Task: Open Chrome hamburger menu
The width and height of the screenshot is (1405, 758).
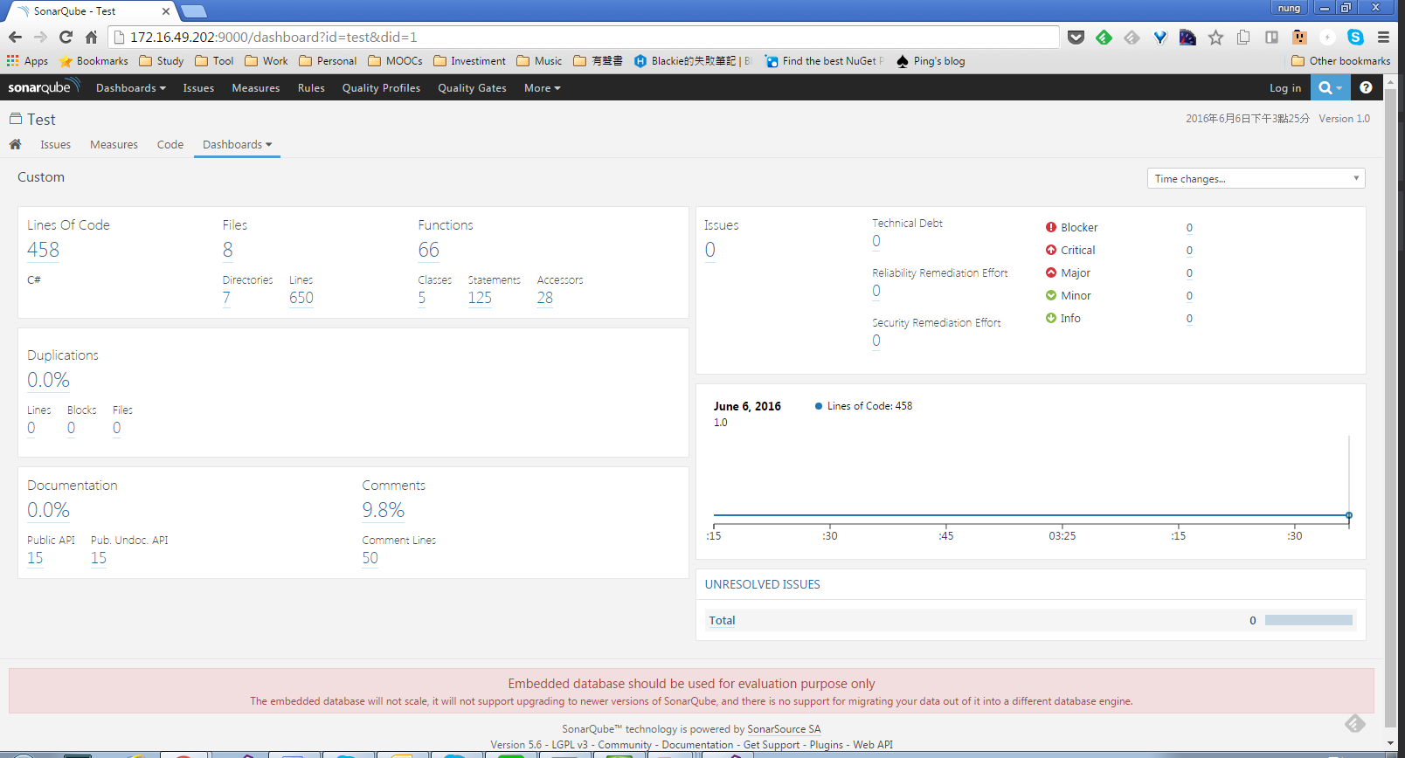Action: 1383,37
